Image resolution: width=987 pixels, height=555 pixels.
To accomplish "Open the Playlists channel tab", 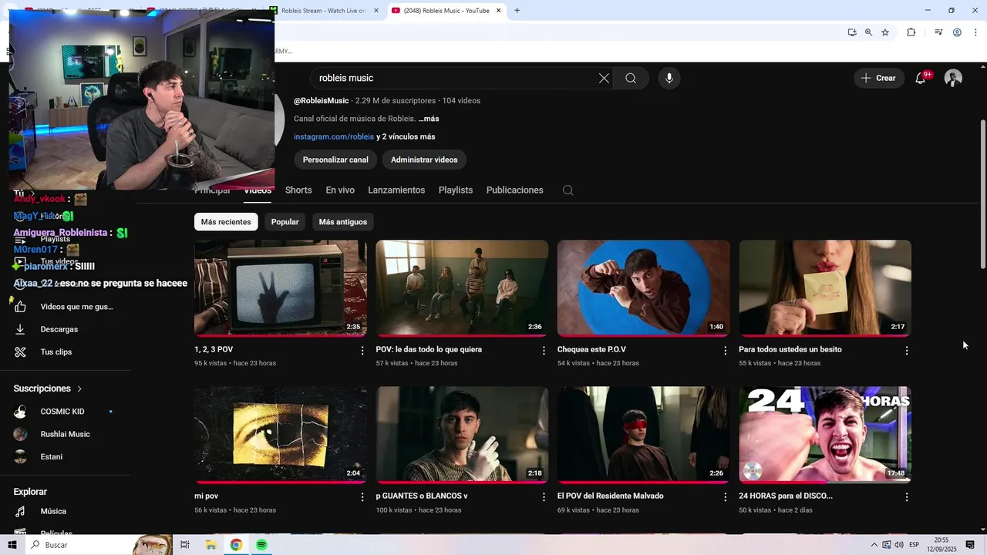I will [456, 190].
